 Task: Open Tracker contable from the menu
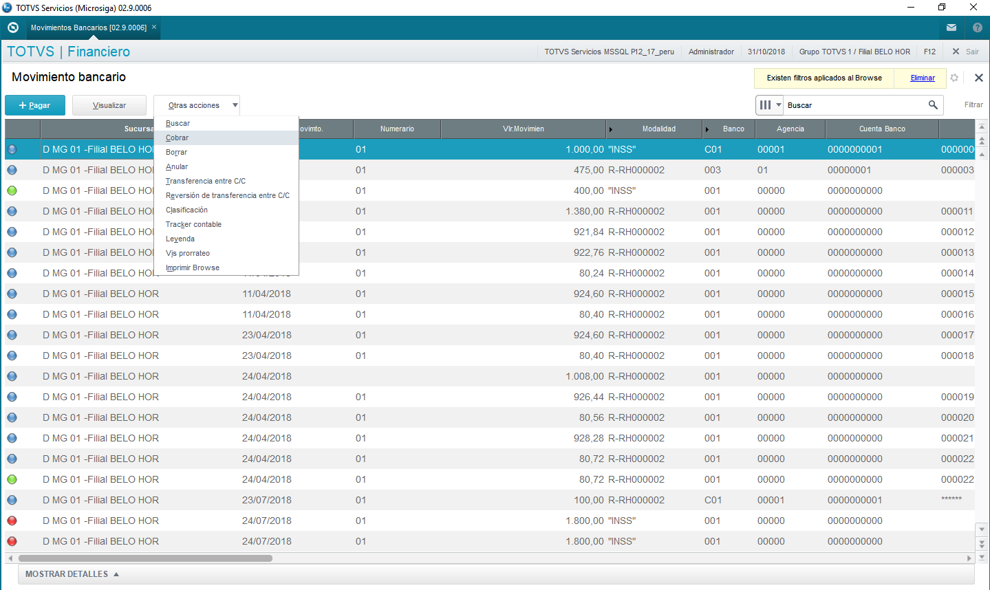click(226, 224)
